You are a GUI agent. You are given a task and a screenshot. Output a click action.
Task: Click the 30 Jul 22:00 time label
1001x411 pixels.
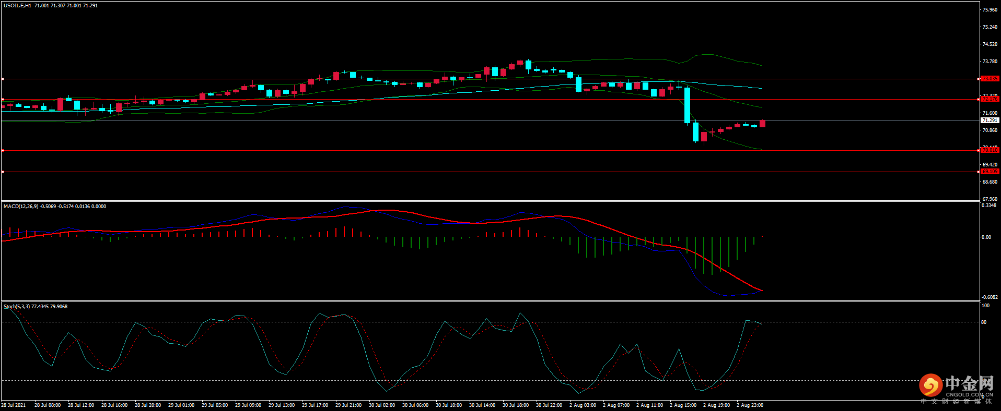[x=549, y=405]
